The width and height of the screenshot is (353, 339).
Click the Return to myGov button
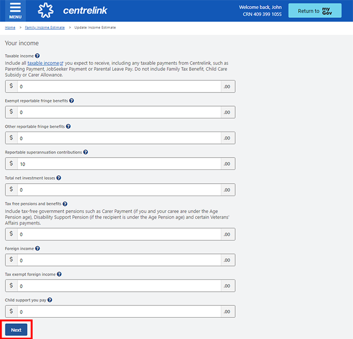click(315, 10)
